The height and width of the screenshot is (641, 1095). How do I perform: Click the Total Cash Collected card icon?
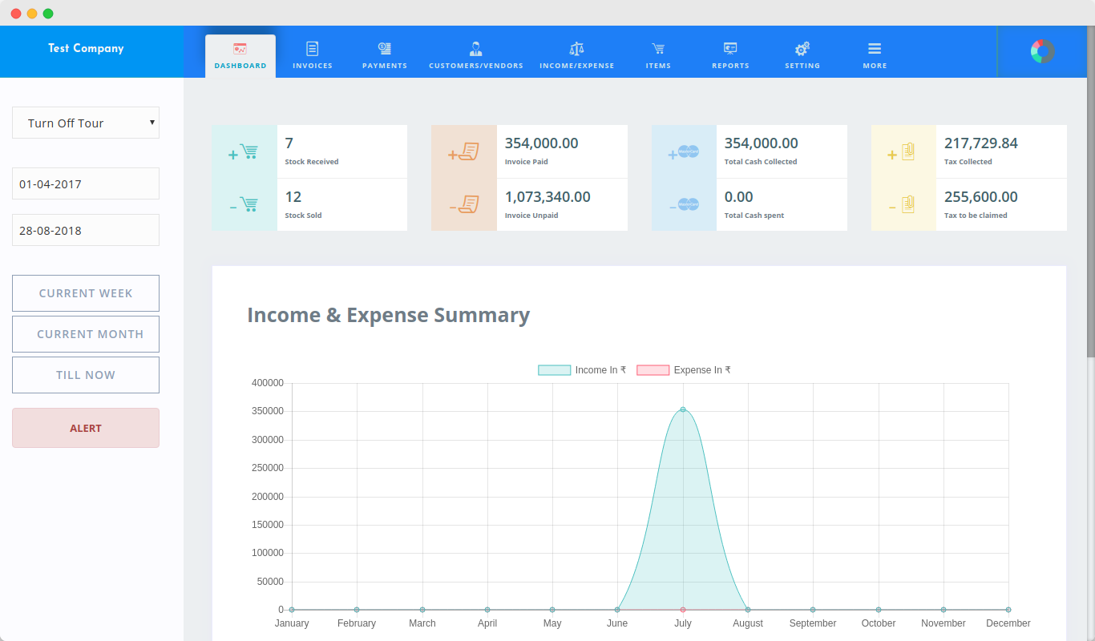[x=684, y=151]
